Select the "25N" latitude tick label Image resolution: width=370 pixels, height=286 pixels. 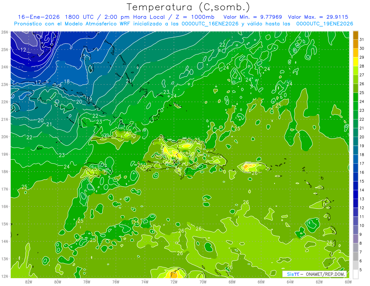[5, 49]
